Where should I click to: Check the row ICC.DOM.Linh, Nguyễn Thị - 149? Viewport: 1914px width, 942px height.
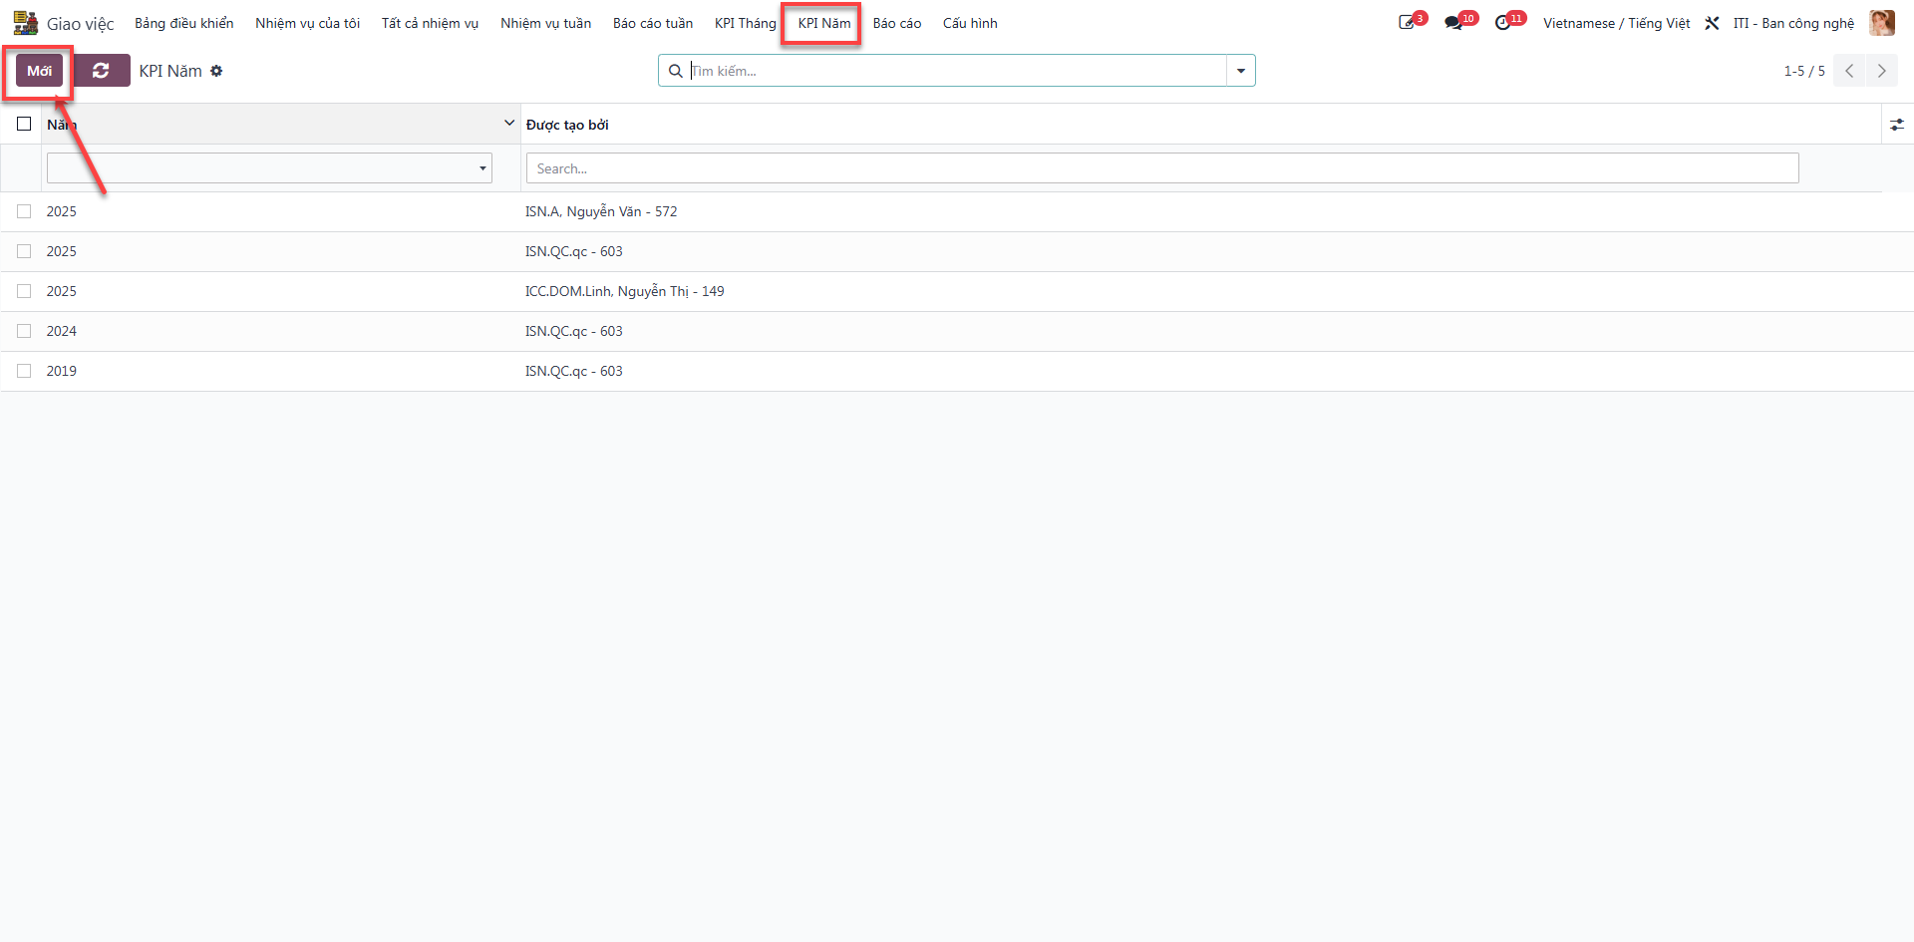pos(24,291)
